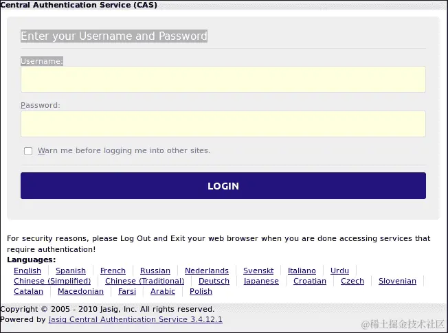Choose Croatian language link
The image size is (448, 333).
(x=310, y=281)
